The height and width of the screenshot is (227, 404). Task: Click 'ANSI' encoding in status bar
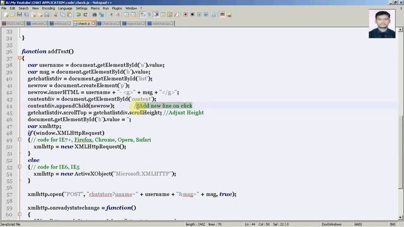point(358,224)
